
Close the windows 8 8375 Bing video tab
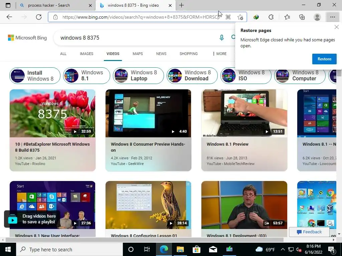coord(170,5)
